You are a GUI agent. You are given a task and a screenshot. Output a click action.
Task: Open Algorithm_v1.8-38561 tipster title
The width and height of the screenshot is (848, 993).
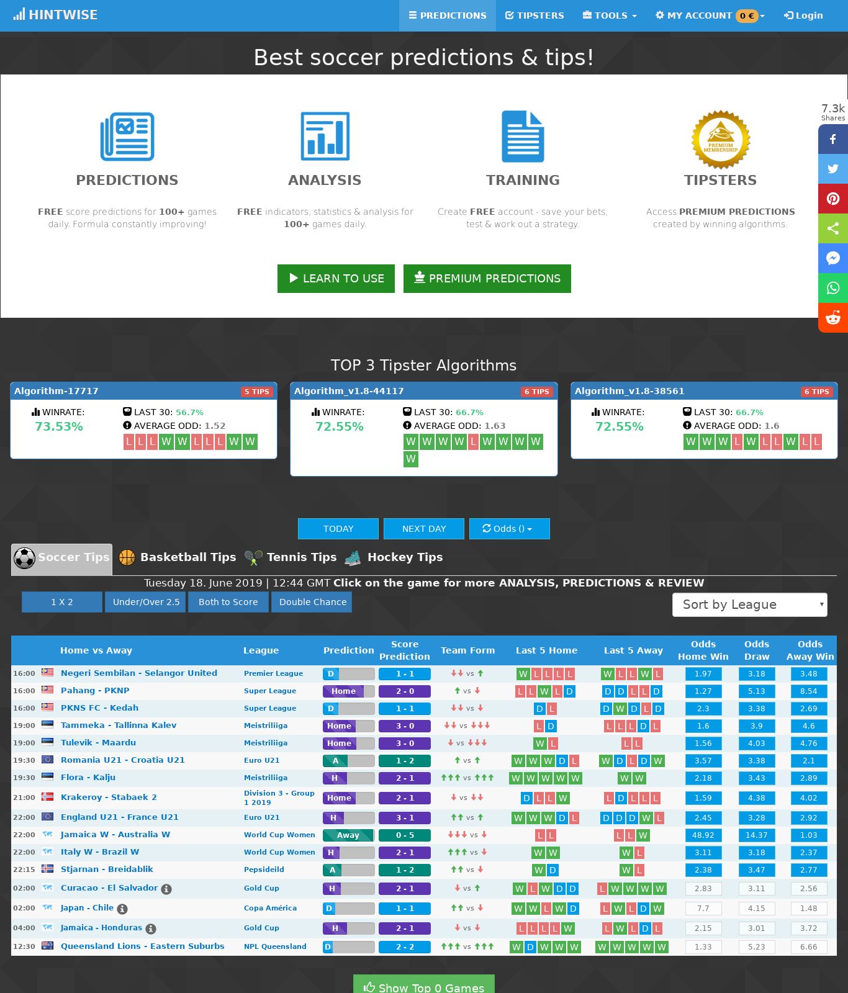point(629,391)
